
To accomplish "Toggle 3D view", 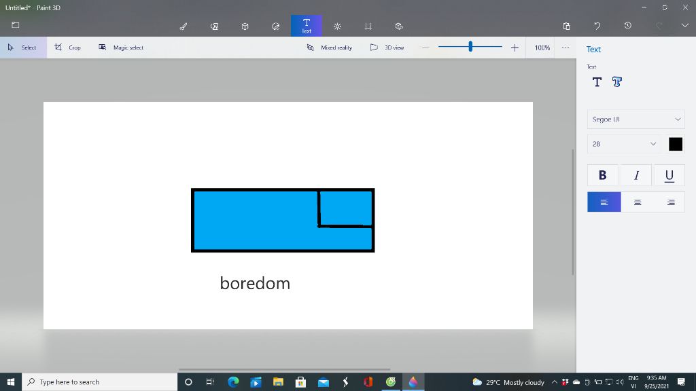I will click(387, 48).
